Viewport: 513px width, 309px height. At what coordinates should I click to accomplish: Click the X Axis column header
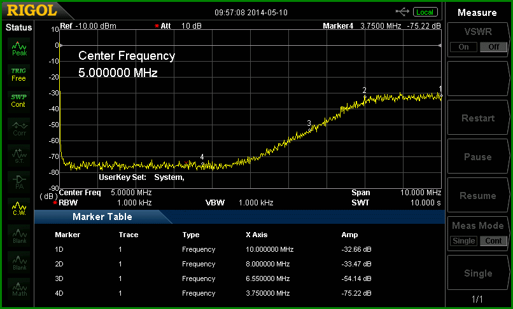tap(256, 235)
